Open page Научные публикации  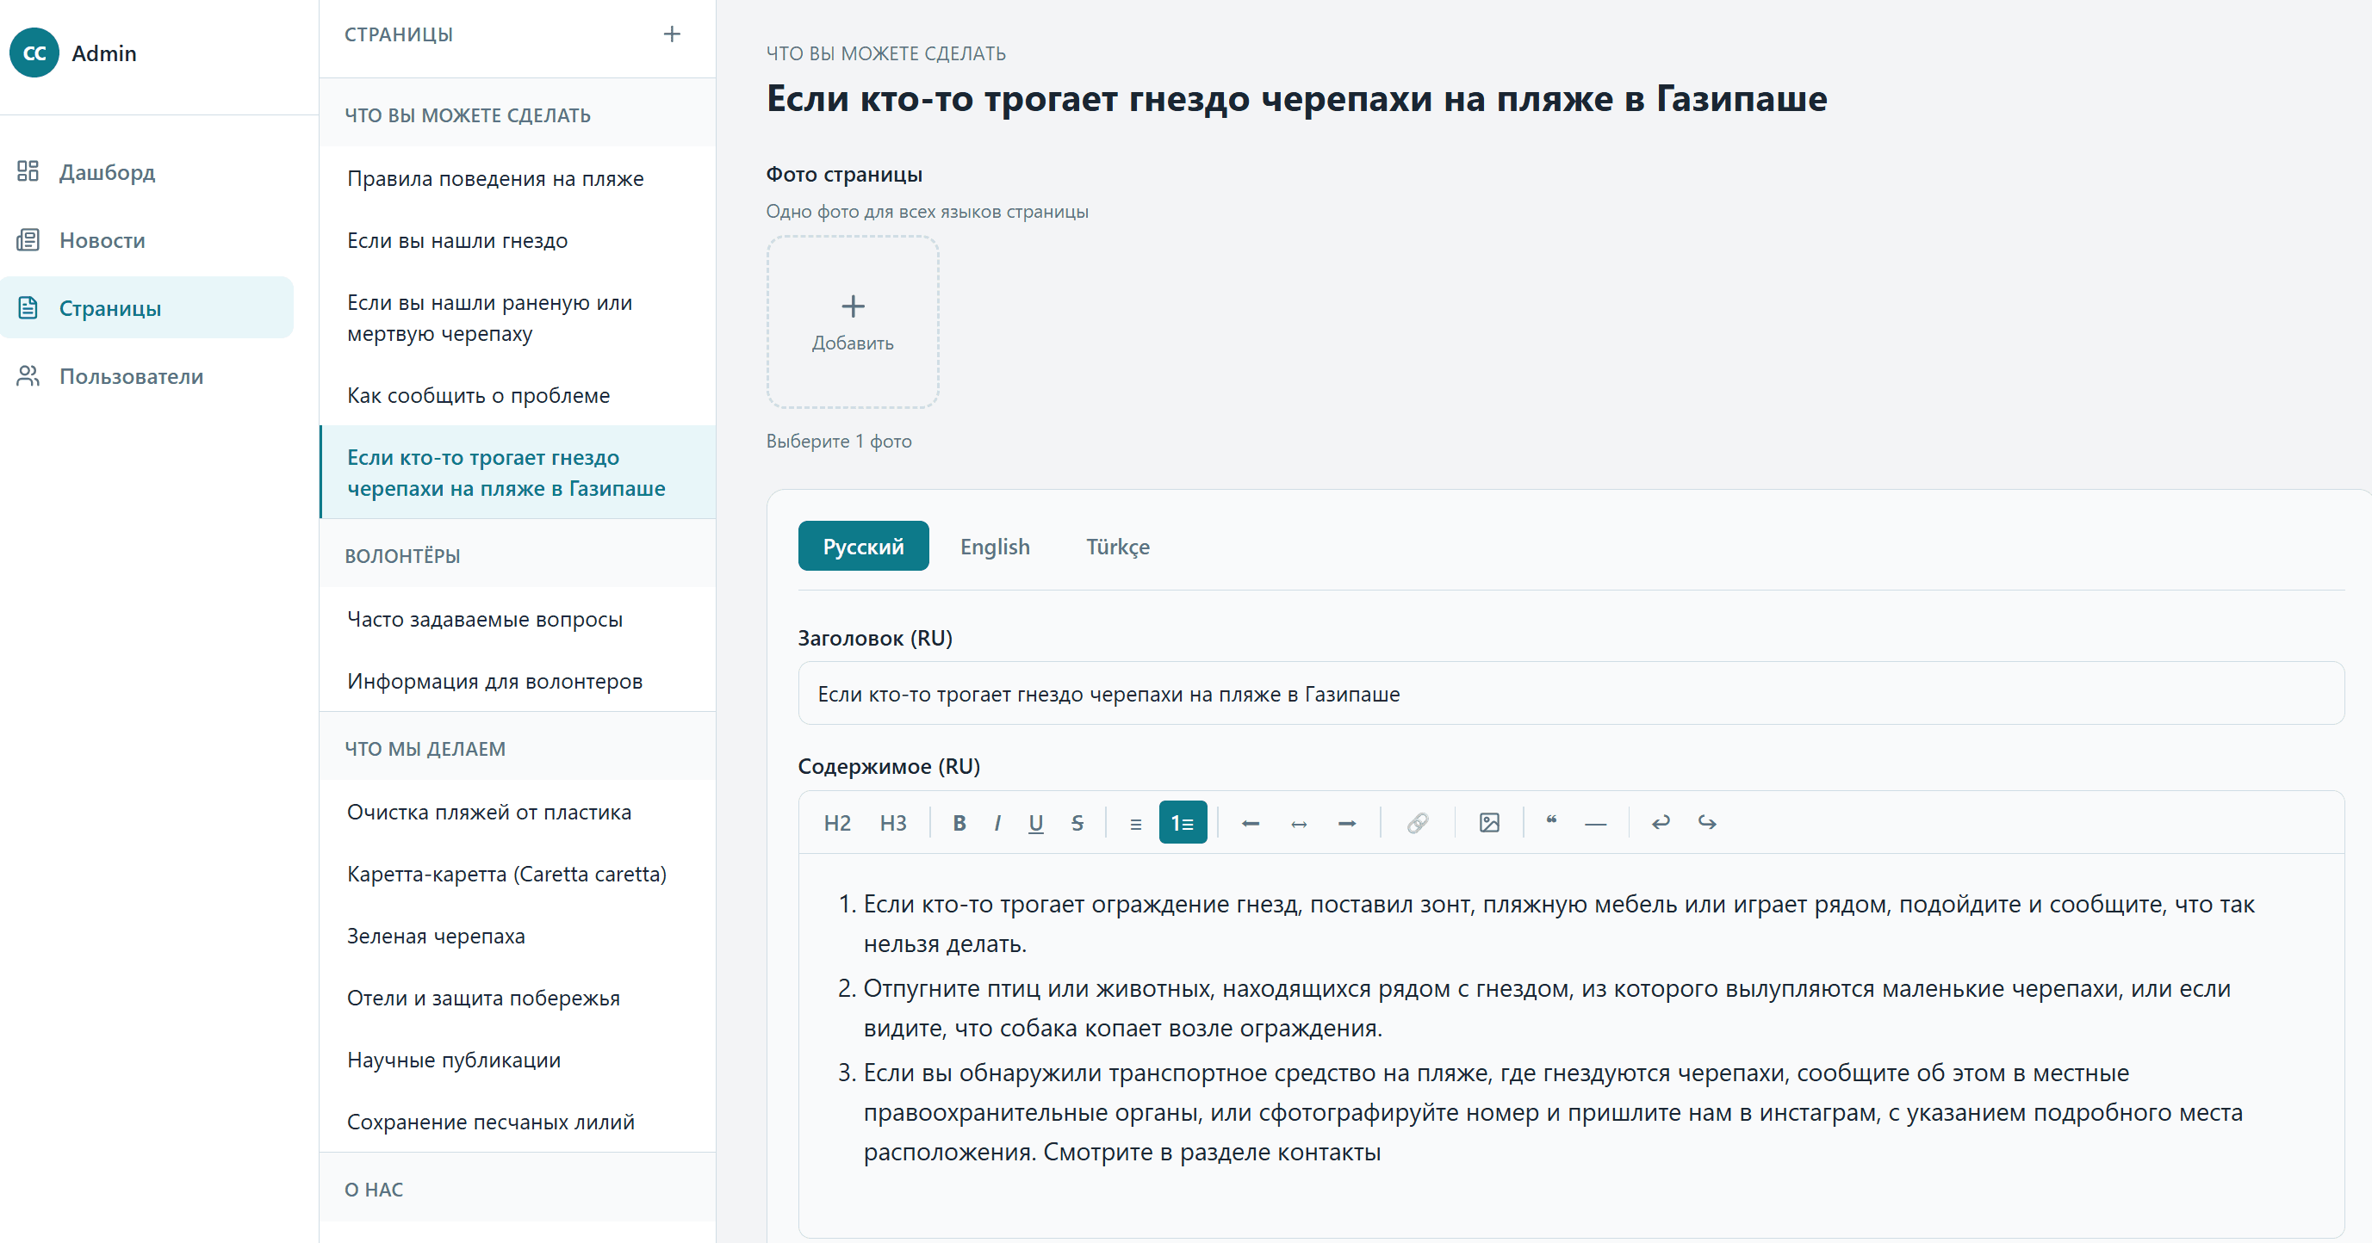click(x=518, y=1059)
